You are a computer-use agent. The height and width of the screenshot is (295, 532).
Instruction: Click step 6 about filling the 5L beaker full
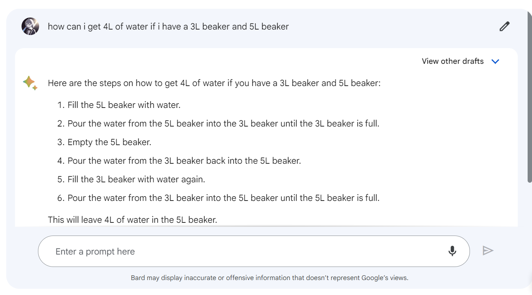223,198
